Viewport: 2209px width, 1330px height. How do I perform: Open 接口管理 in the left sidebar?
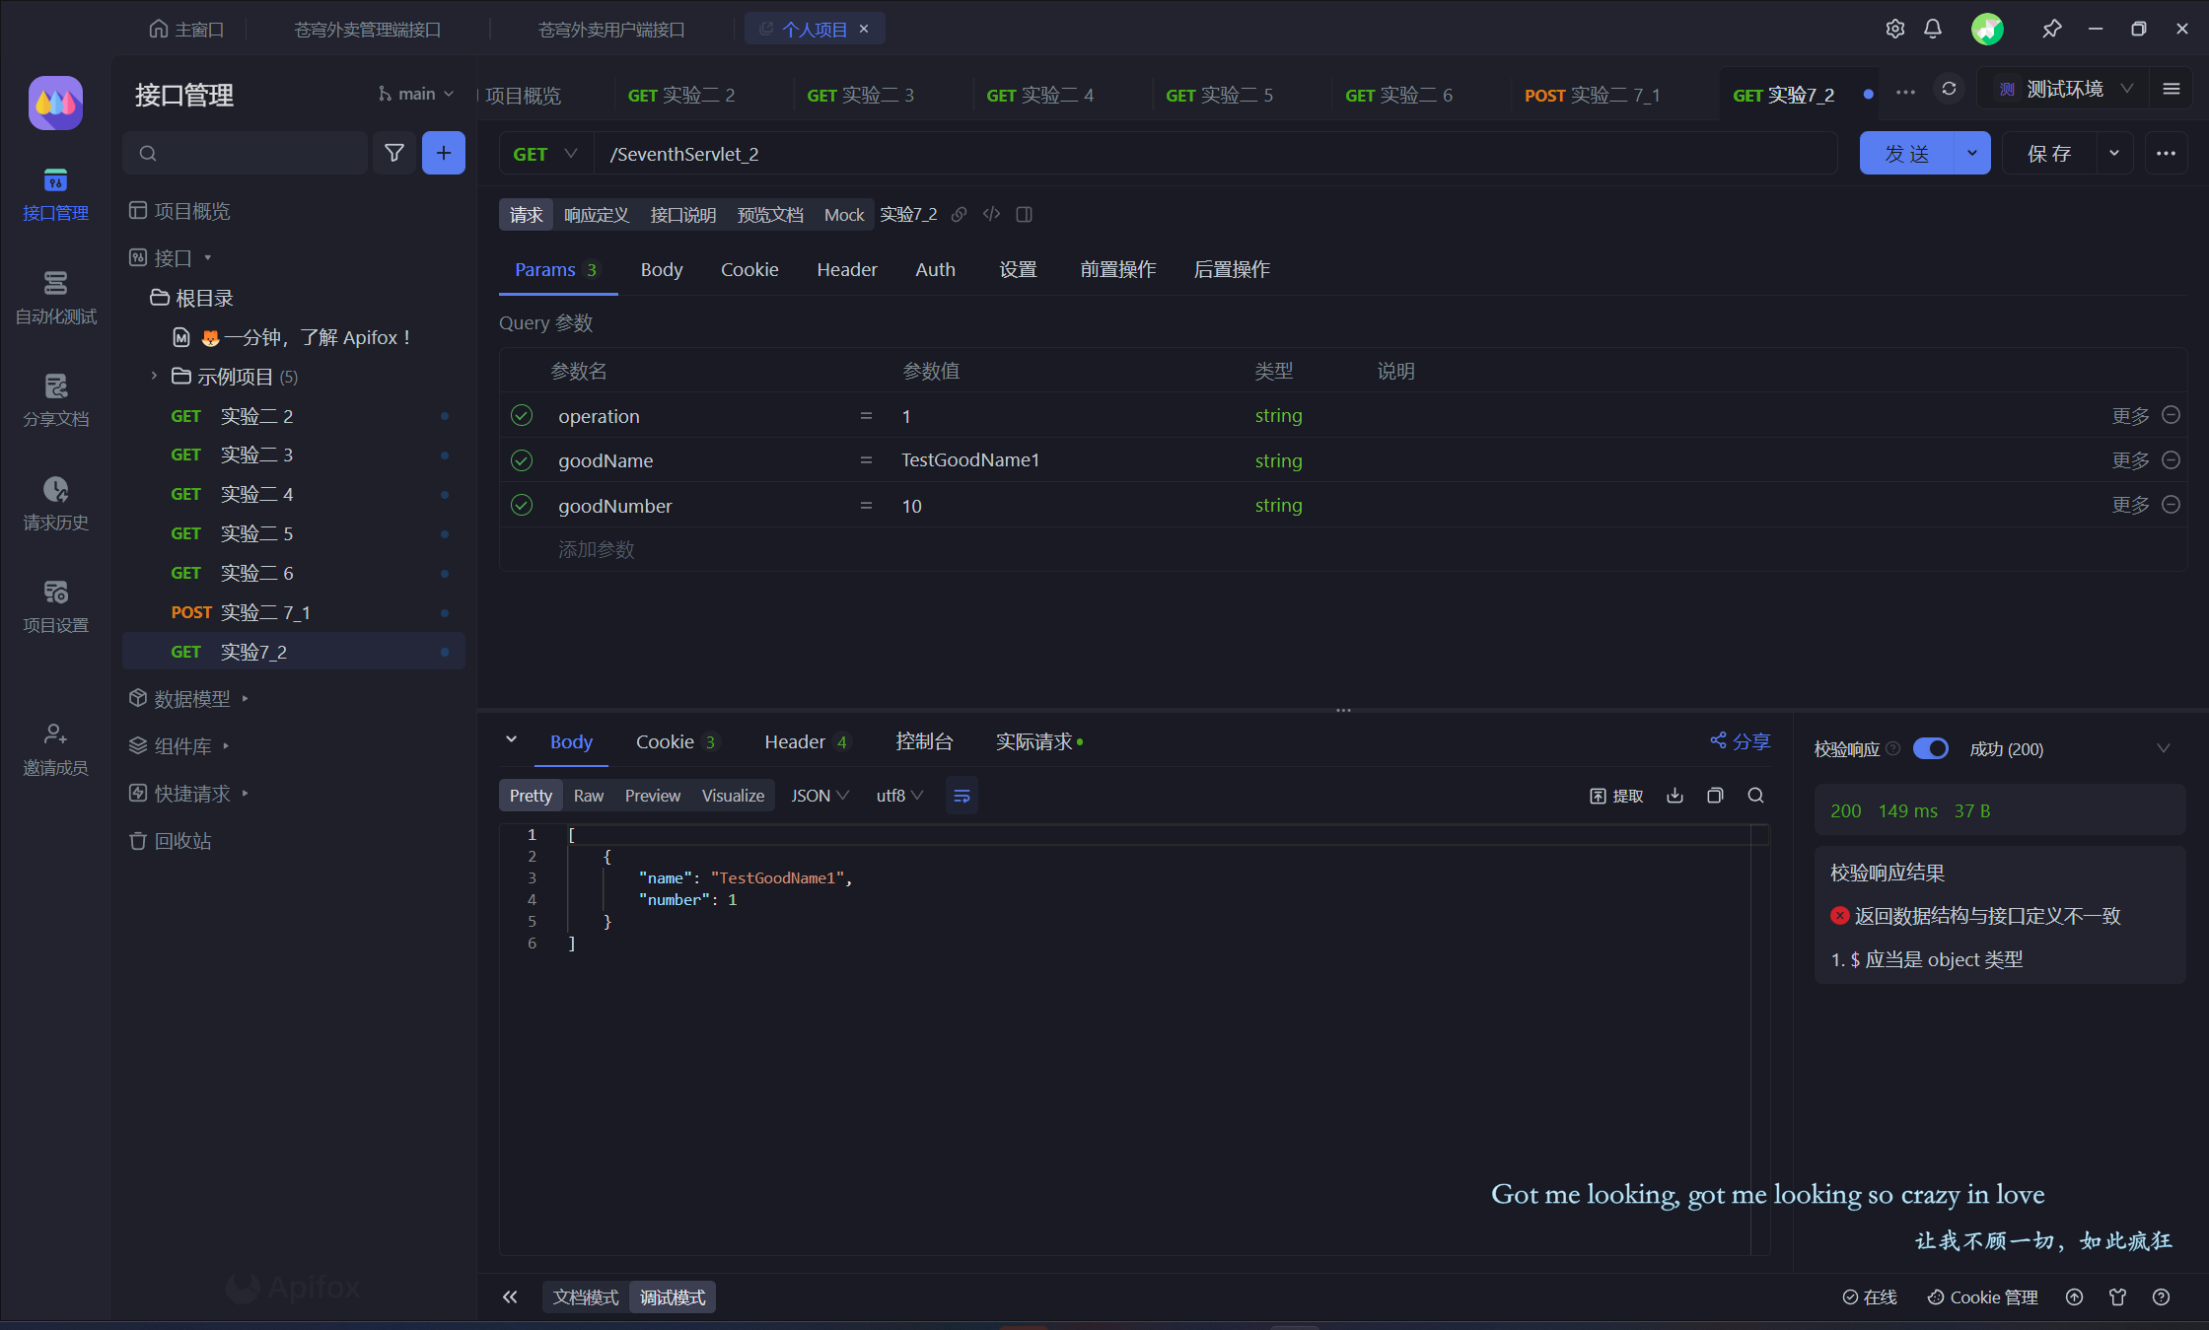(x=55, y=194)
